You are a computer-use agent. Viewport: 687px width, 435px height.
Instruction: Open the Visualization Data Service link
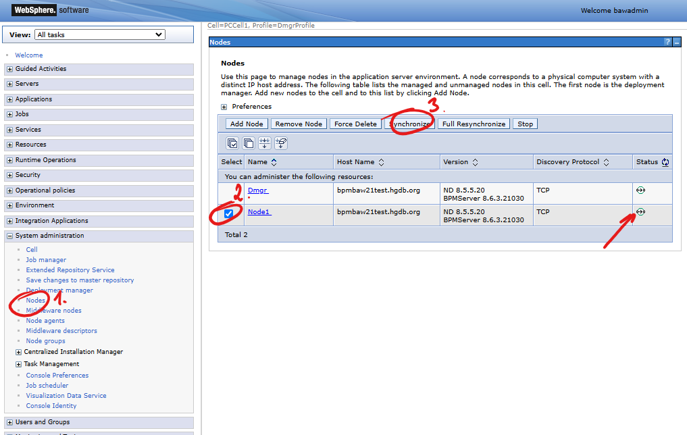tap(66, 396)
